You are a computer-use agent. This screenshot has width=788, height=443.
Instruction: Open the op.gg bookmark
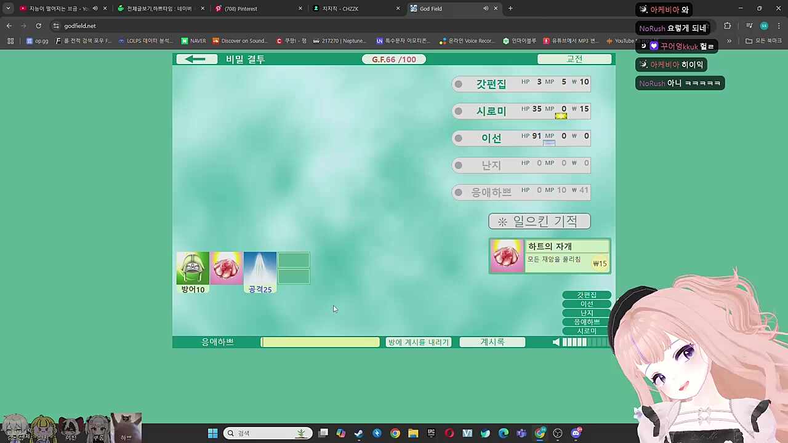click(38, 41)
